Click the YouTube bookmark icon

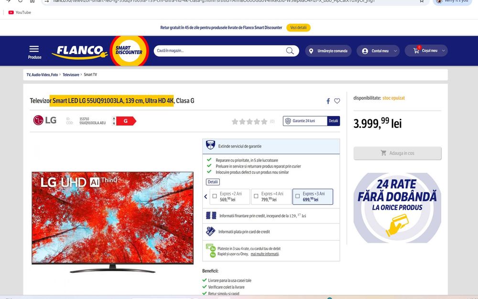coord(11,12)
